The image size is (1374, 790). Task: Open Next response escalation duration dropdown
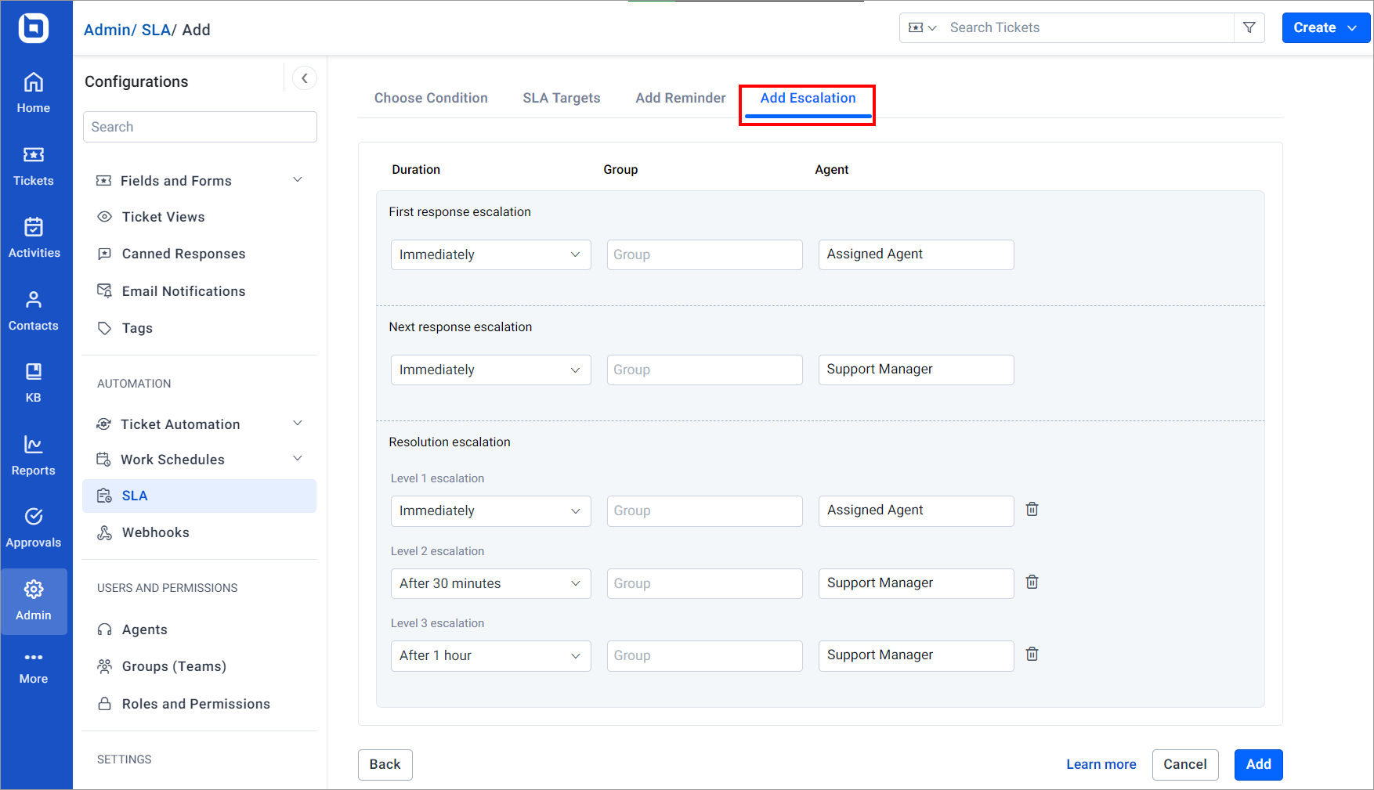(491, 370)
